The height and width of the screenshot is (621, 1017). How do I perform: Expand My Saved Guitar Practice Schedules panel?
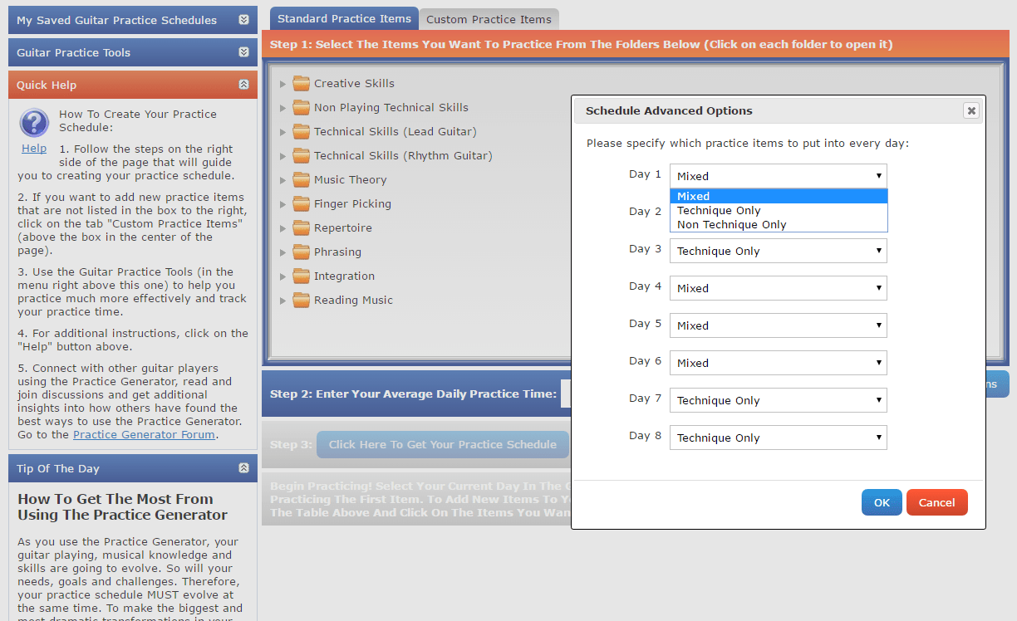tap(243, 20)
